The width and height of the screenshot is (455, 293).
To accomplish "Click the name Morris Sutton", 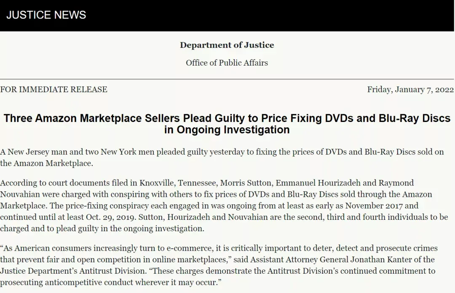I will tap(246, 183).
